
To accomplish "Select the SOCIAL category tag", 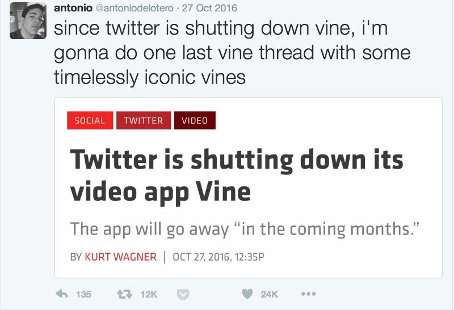I will point(90,120).
